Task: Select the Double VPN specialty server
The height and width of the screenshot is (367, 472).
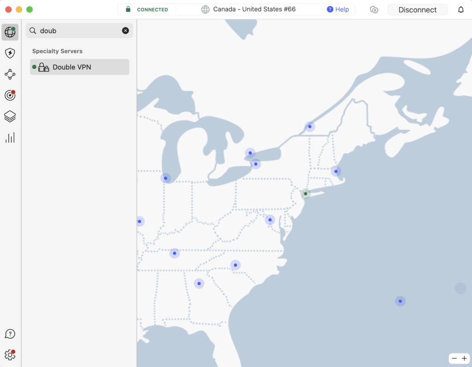Action: [x=79, y=67]
